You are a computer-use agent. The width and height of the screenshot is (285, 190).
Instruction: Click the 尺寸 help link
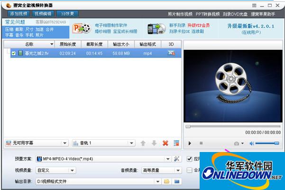[29, 29]
